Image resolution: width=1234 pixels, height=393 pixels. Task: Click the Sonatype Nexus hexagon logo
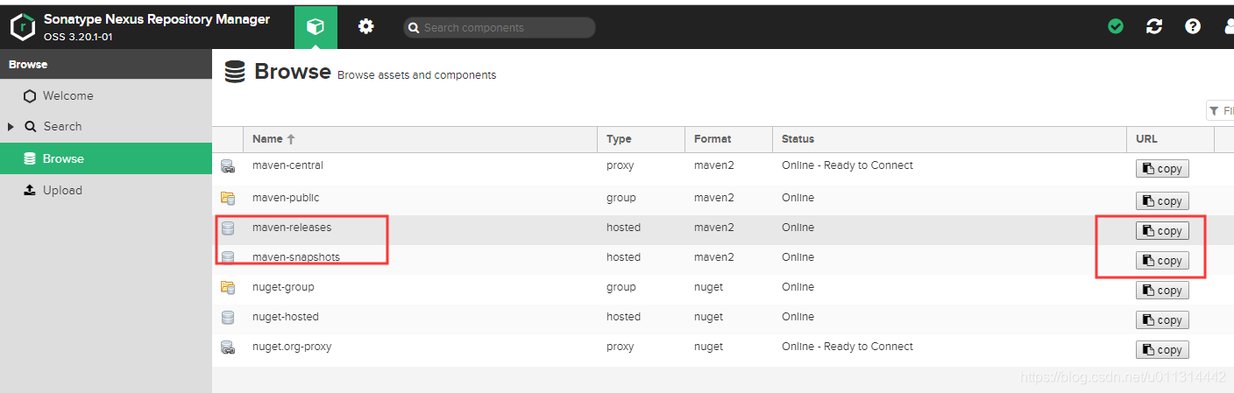[22, 27]
